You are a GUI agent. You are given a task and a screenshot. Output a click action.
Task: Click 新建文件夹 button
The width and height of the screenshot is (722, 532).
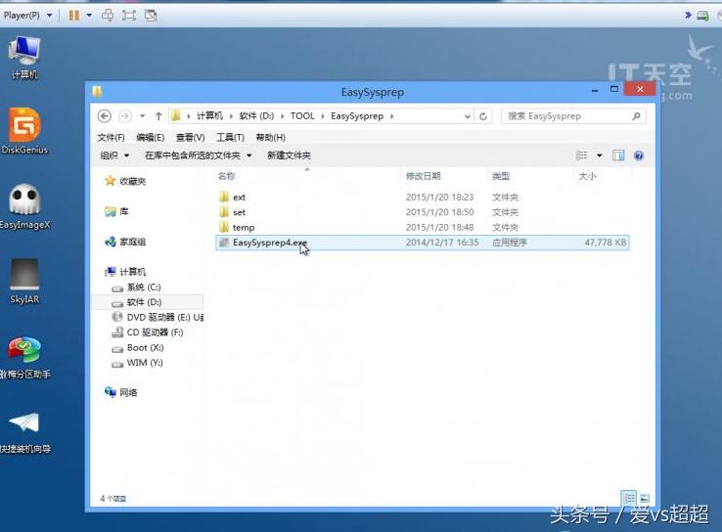[x=290, y=155]
